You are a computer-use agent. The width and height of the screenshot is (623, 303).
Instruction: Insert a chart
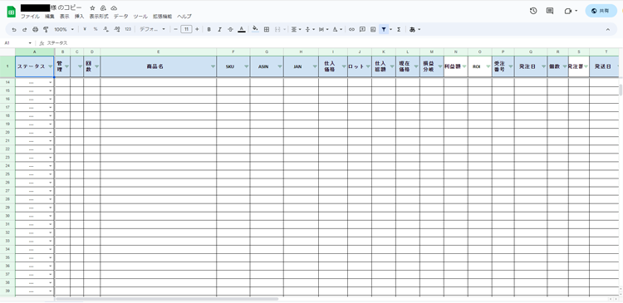pos(373,29)
